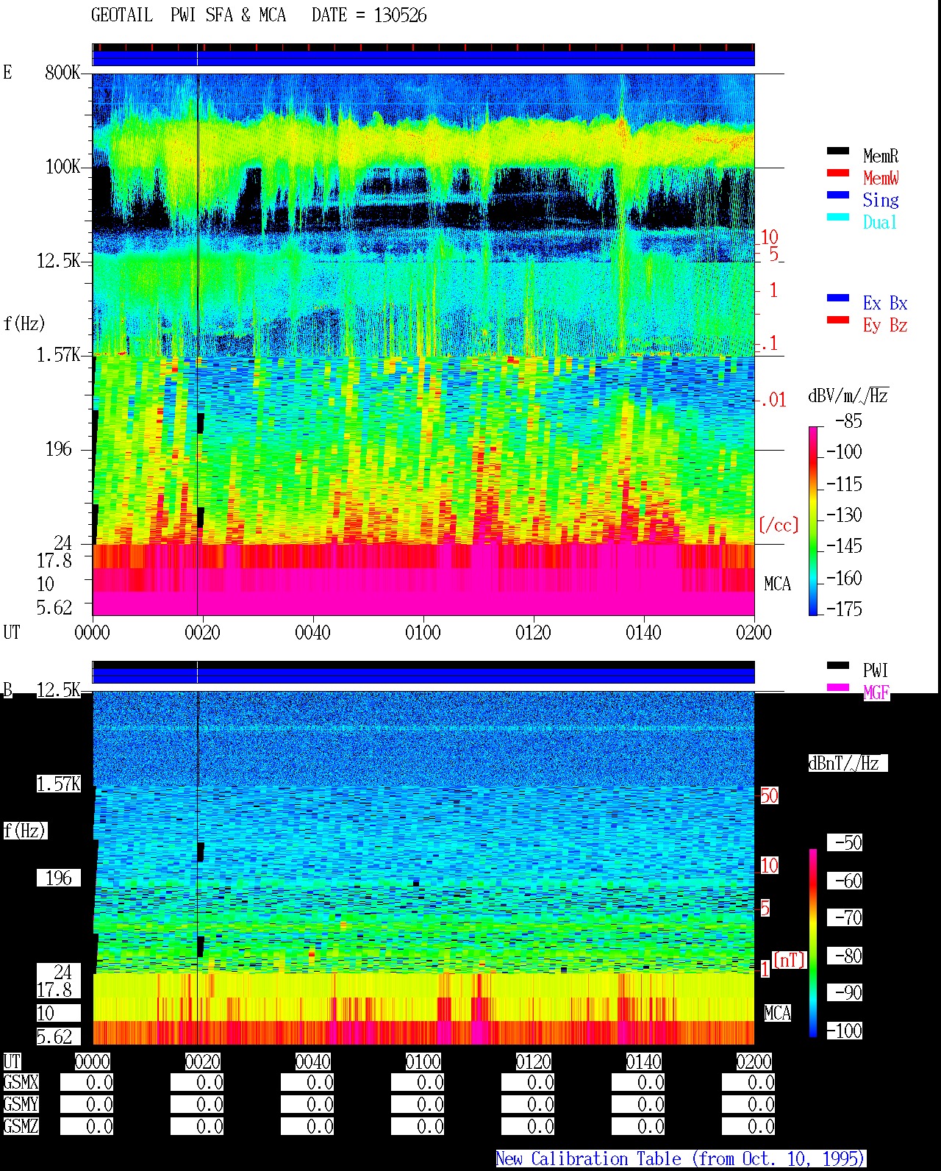The height and width of the screenshot is (1171, 941).
Task: Click the red .01 density scale label
Action: coord(773,401)
